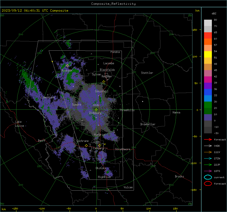Click the light gray 80-70 dBZ swatch

click(x=208, y=23)
